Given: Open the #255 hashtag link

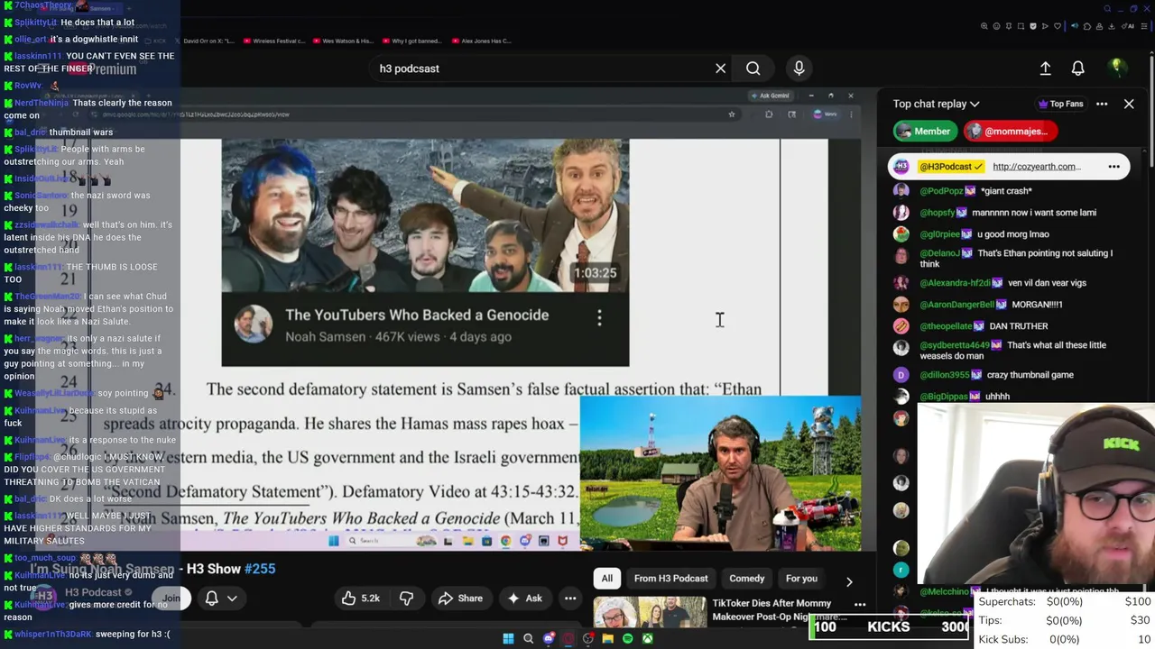Looking at the screenshot, I should click(260, 569).
